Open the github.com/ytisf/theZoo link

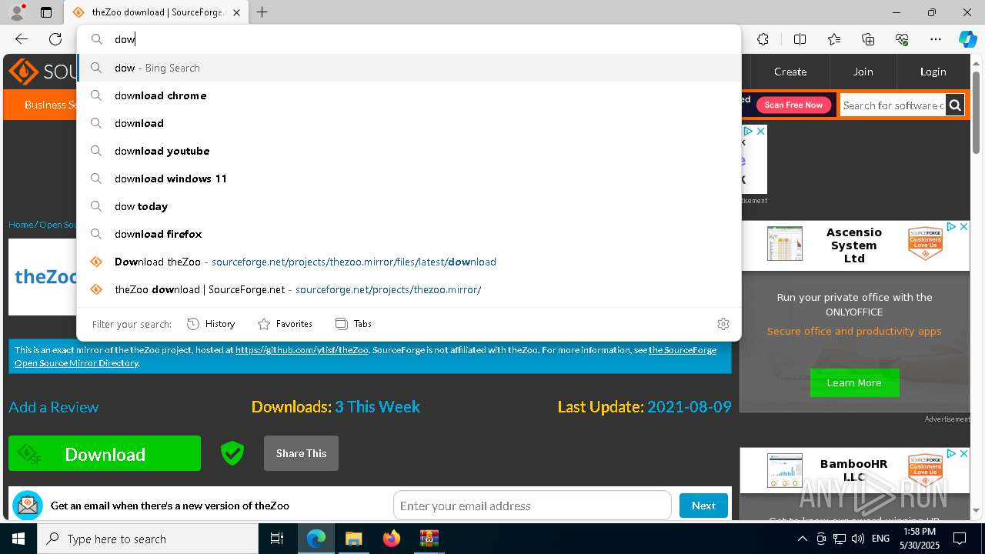coord(302,350)
